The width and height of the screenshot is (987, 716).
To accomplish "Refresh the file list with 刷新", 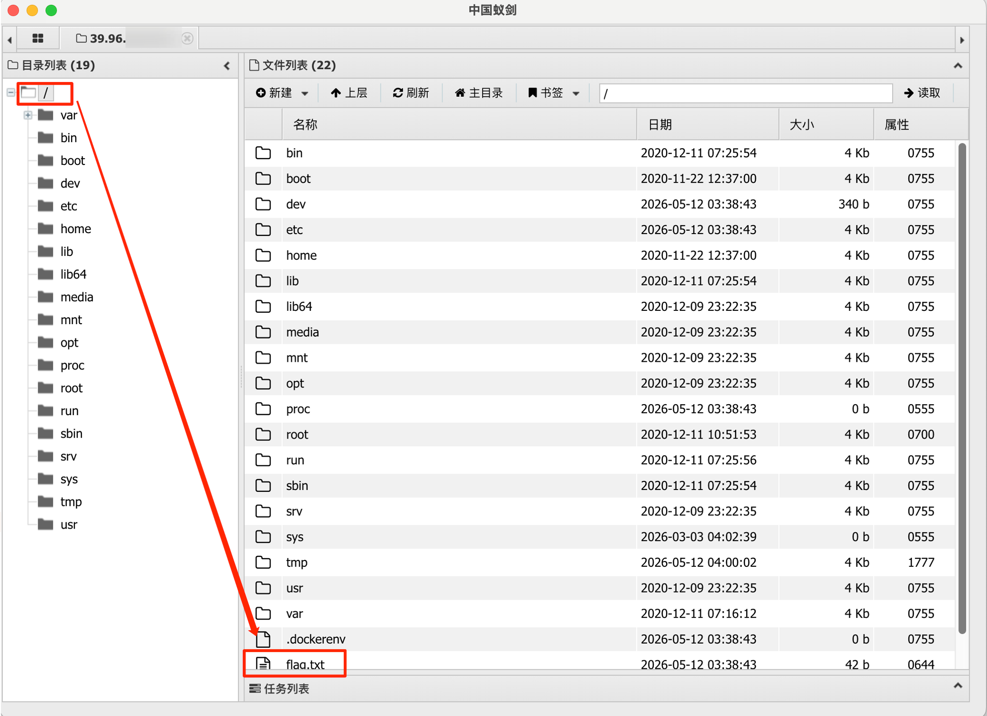I will (x=411, y=93).
